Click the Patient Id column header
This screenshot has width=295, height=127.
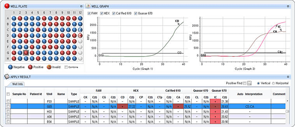pyautogui.click(x=36, y=94)
